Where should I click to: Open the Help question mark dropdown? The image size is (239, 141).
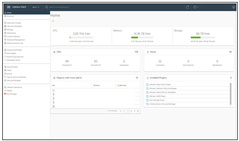196,7
